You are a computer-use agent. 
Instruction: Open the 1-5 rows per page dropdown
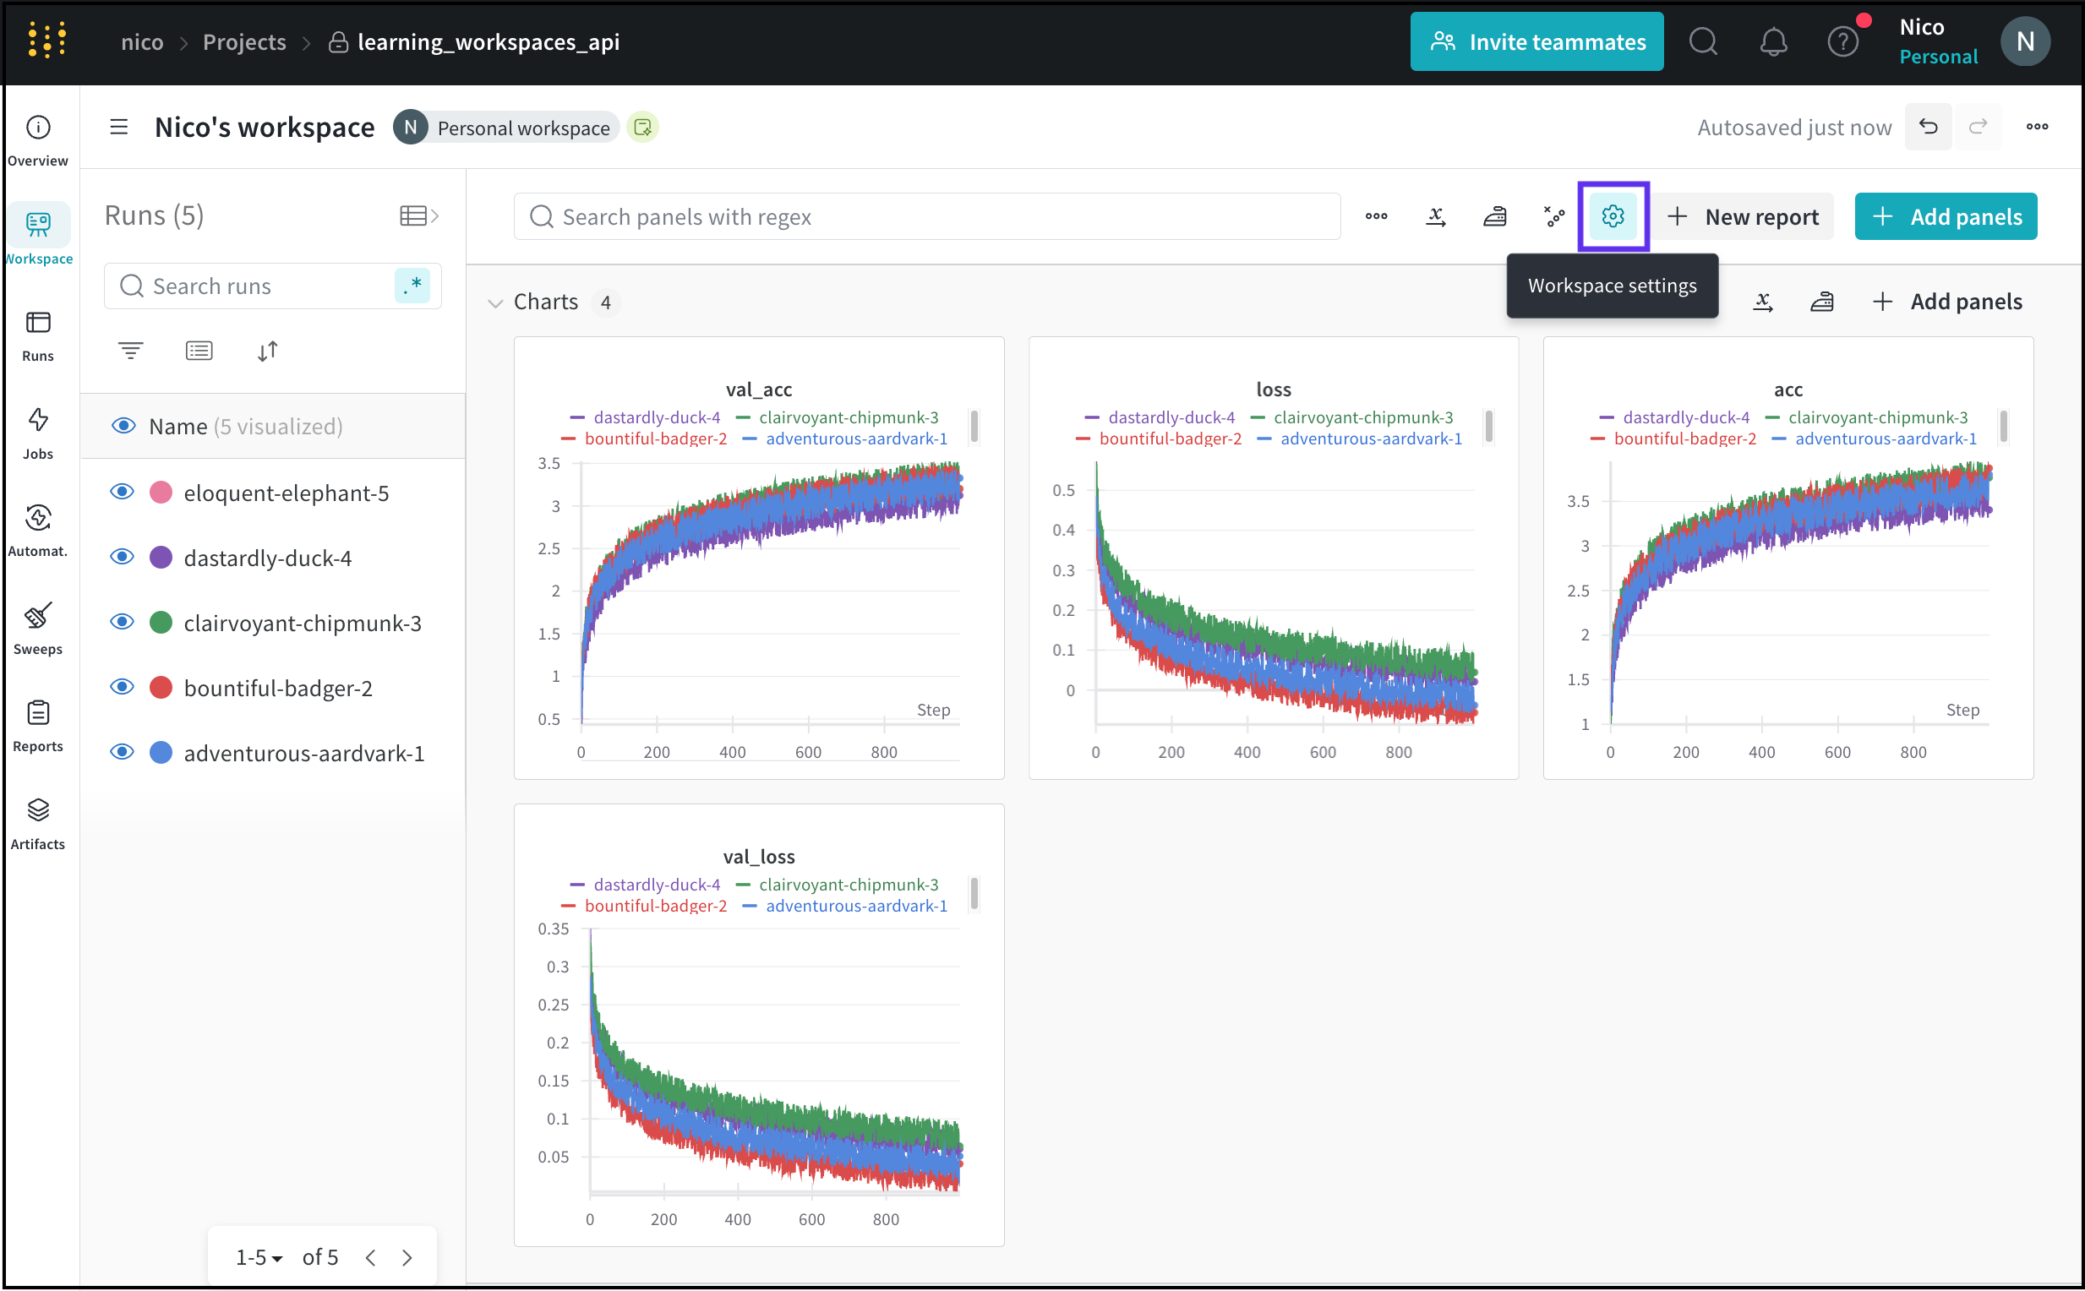(259, 1257)
